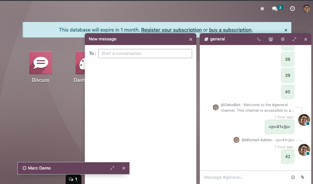Image resolution: width=313 pixels, height=184 pixels.
Task: Open the replied @OdooBot welcome message preview
Action: click(x=257, y=108)
